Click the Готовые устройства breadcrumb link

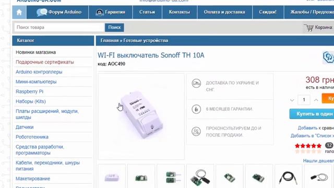pyautogui.click(x=146, y=41)
